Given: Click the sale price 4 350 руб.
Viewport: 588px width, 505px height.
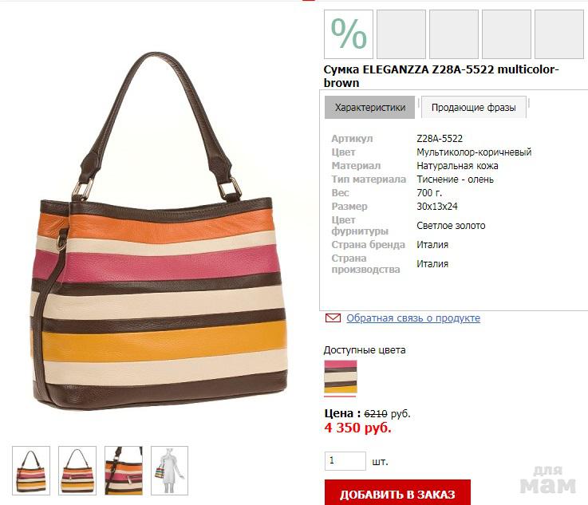Looking at the screenshot, I should (357, 428).
